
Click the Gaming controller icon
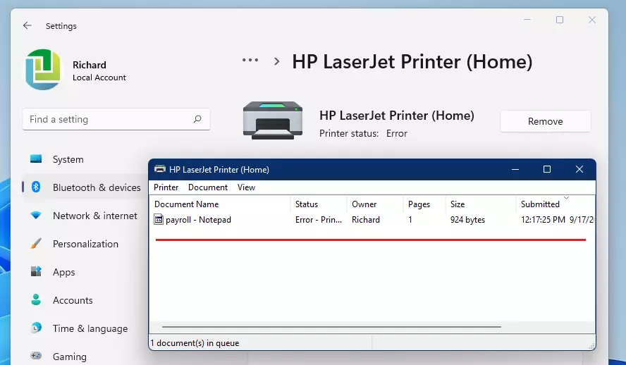click(36, 355)
